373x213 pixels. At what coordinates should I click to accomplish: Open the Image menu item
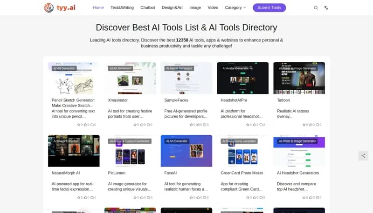point(195,7)
